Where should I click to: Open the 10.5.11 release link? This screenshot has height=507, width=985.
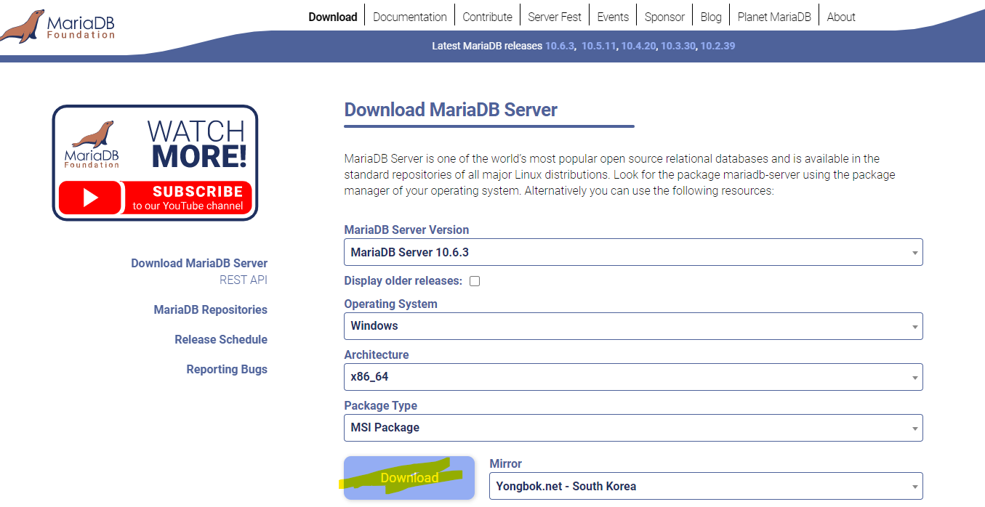(x=598, y=46)
